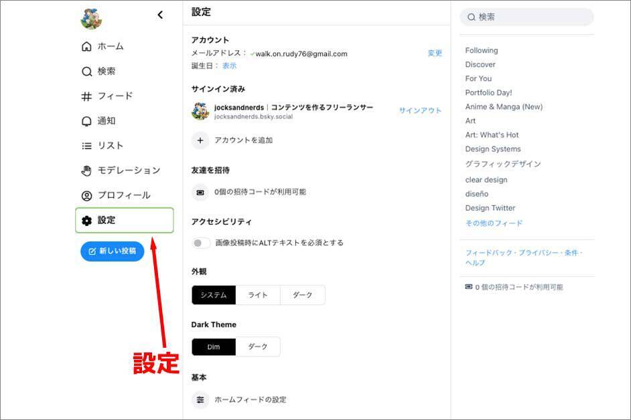The width and height of the screenshot is (631, 420).
Task: Click the Lists icon in sidebar
Action: point(86,146)
